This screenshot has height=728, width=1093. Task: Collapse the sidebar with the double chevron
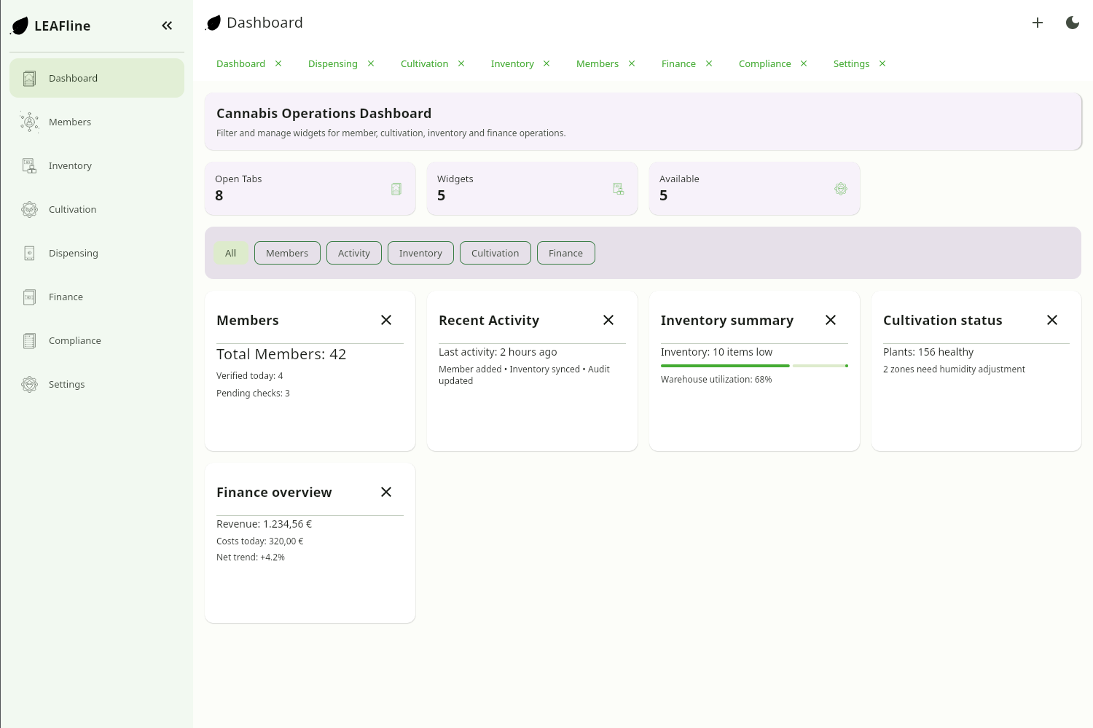pos(167,26)
